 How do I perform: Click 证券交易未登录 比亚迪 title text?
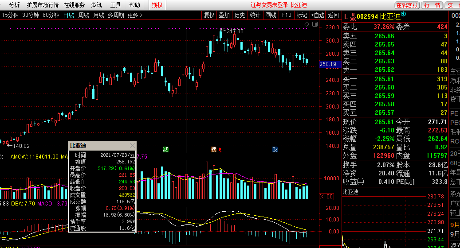pos(279,5)
